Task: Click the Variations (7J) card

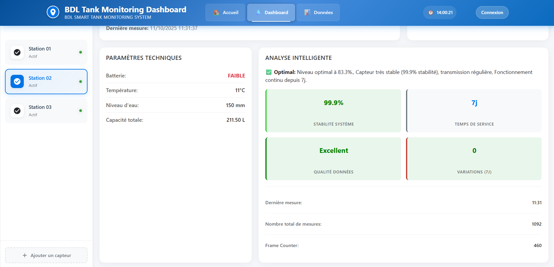Action: (x=474, y=159)
